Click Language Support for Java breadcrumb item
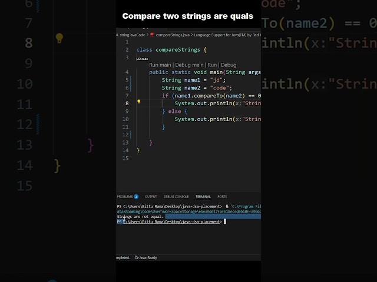 click(x=227, y=35)
